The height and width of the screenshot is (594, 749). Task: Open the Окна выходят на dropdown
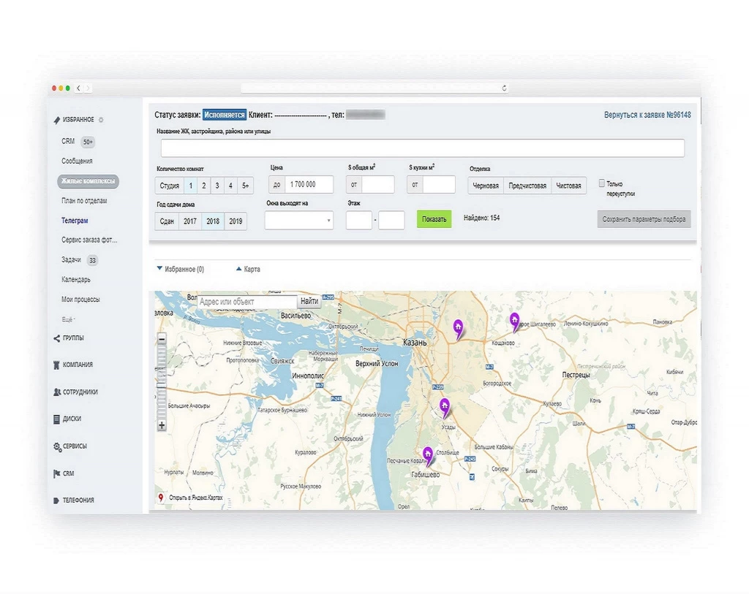(298, 220)
